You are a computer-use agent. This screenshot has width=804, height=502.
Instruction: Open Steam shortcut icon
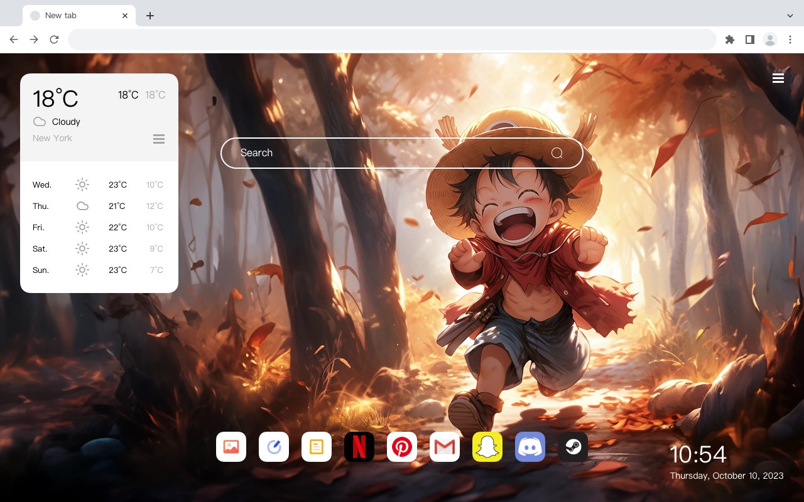(x=573, y=447)
